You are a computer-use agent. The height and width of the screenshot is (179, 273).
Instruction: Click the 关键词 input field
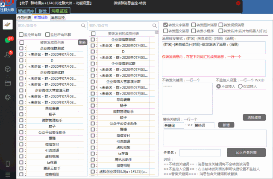click(x=173, y=125)
